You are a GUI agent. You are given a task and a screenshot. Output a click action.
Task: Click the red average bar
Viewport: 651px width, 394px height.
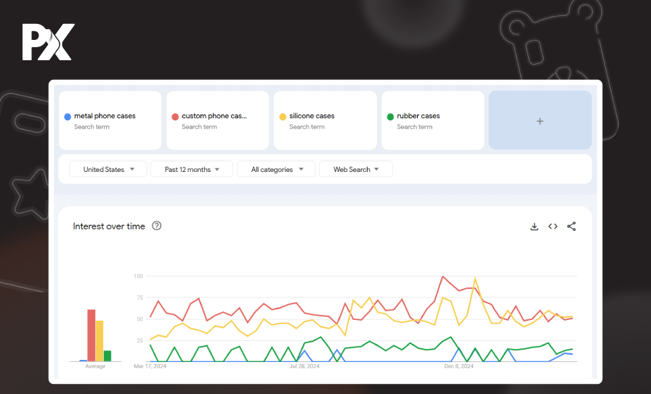[x=92, y=335]
